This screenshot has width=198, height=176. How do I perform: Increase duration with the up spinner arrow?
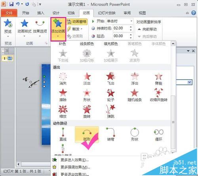tap(131, 27)
